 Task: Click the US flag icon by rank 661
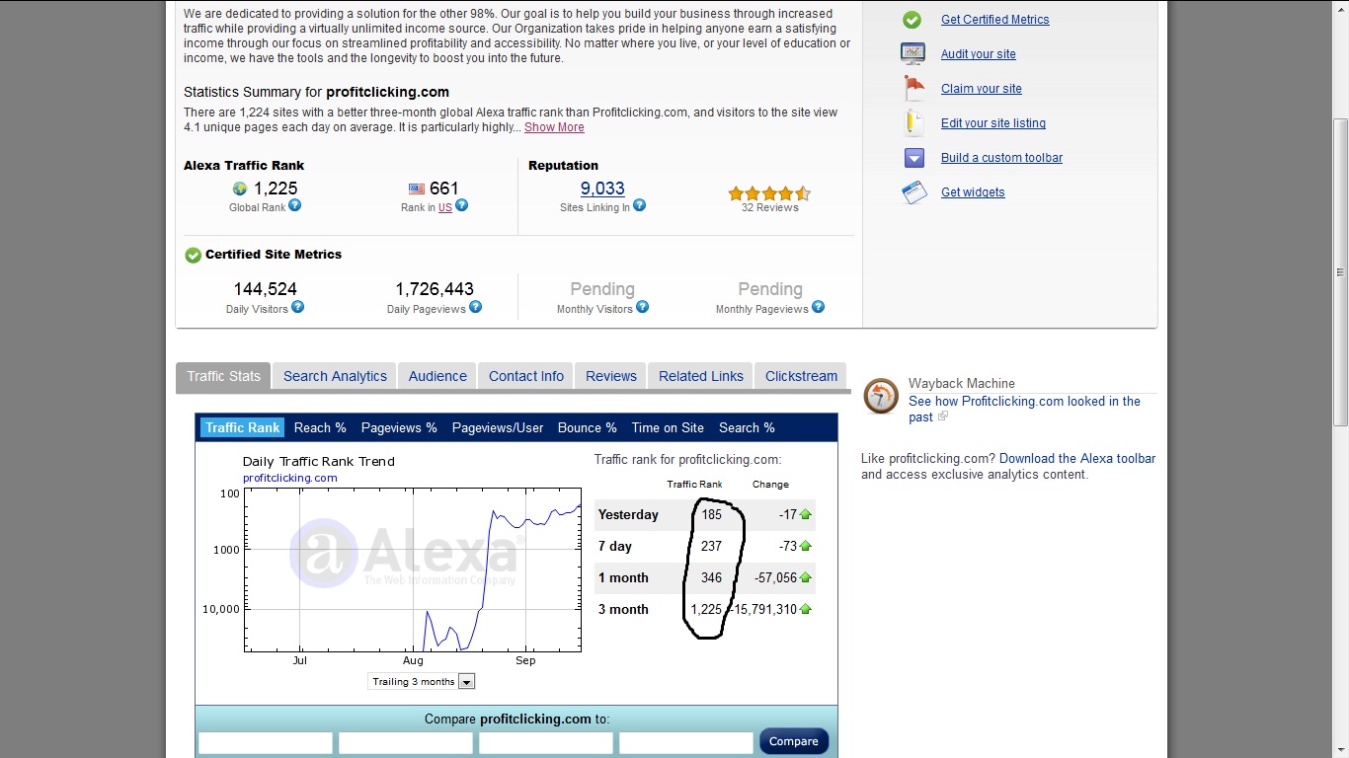point(417,189)
